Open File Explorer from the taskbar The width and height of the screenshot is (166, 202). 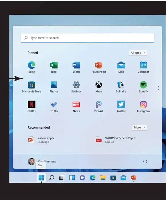coord(103,178)
